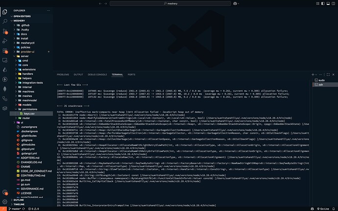Switch to the OUTPUT tab
The image size is (338, 211).
78,74
